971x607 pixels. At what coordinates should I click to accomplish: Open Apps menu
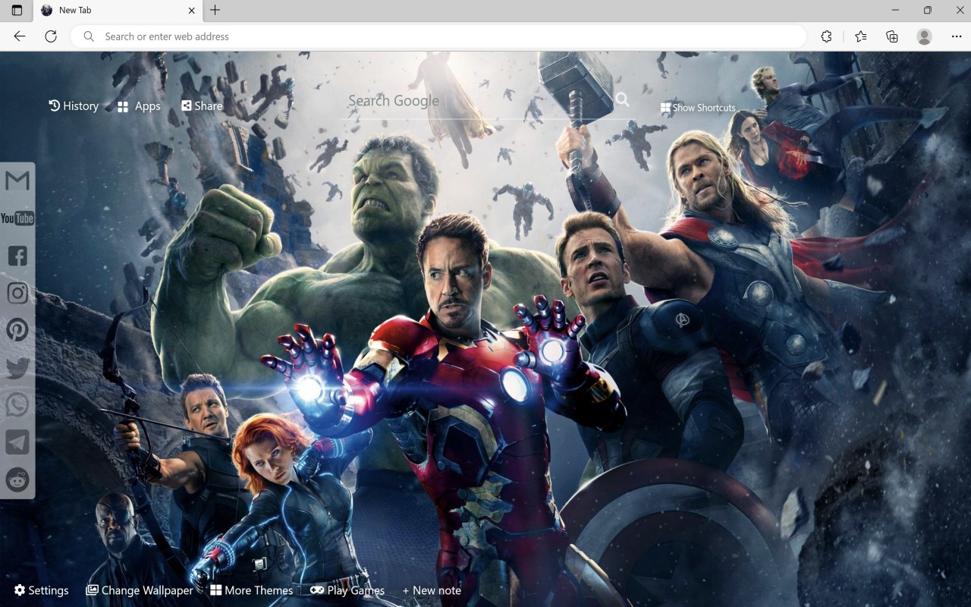click(139, 106)
